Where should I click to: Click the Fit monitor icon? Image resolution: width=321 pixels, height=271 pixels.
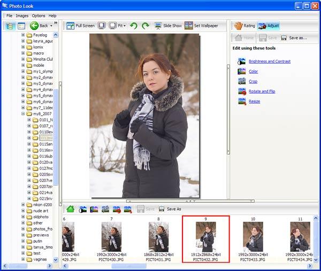[112, 26]
